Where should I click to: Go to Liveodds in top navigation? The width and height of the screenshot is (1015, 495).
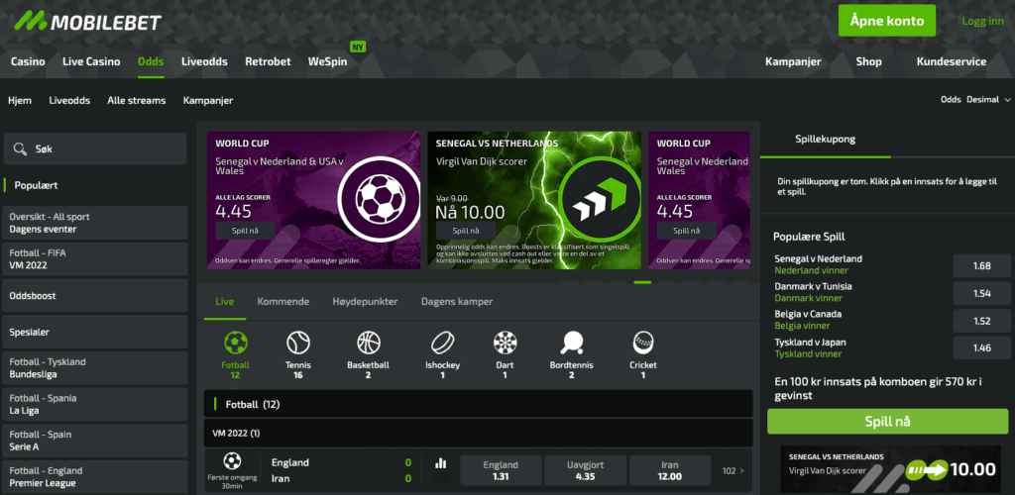click(x=204, y=62)
